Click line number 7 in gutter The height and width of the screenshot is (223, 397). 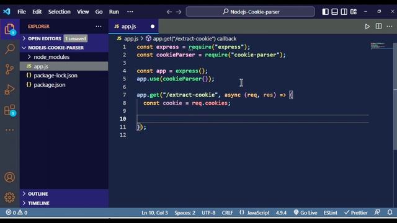coord(124,95)
